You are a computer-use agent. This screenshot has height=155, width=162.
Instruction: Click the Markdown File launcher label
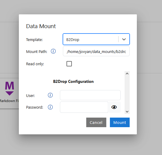coord(9,101)
